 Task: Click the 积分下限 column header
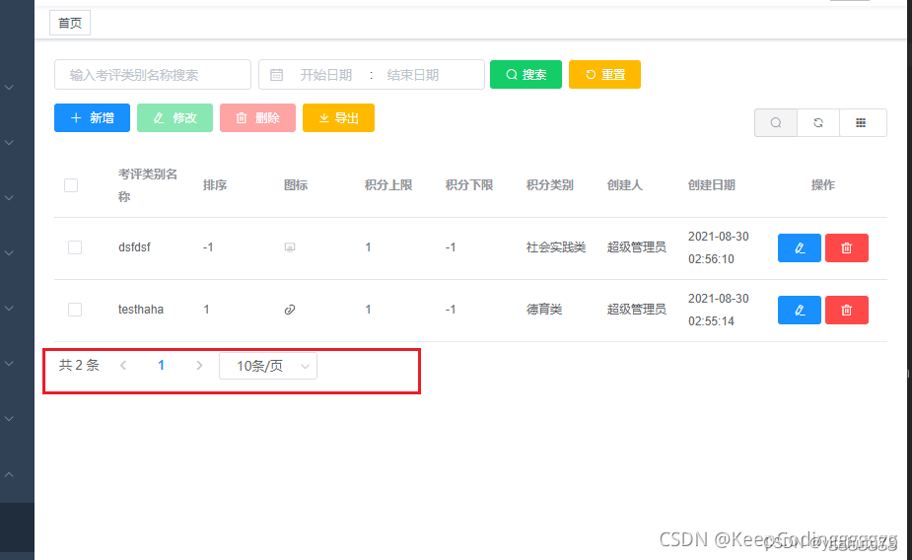[469, 185]
